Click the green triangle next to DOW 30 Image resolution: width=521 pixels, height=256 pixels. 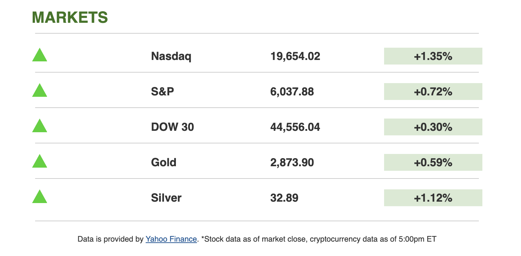(40, 127)
